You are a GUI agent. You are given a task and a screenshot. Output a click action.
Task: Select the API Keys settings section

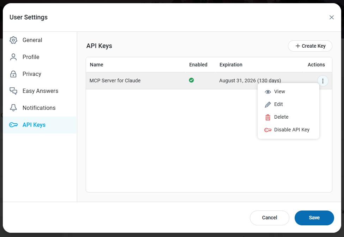point(39,125)
